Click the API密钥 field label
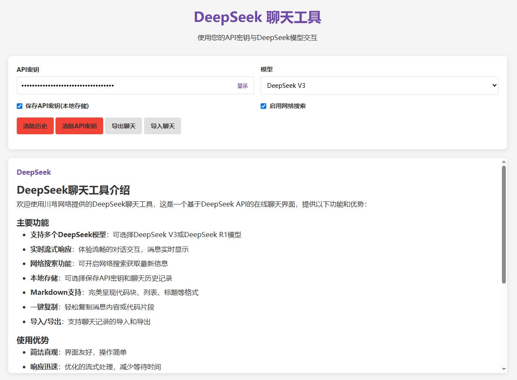This screenshot has width=517, height=380. click(28, 69)
